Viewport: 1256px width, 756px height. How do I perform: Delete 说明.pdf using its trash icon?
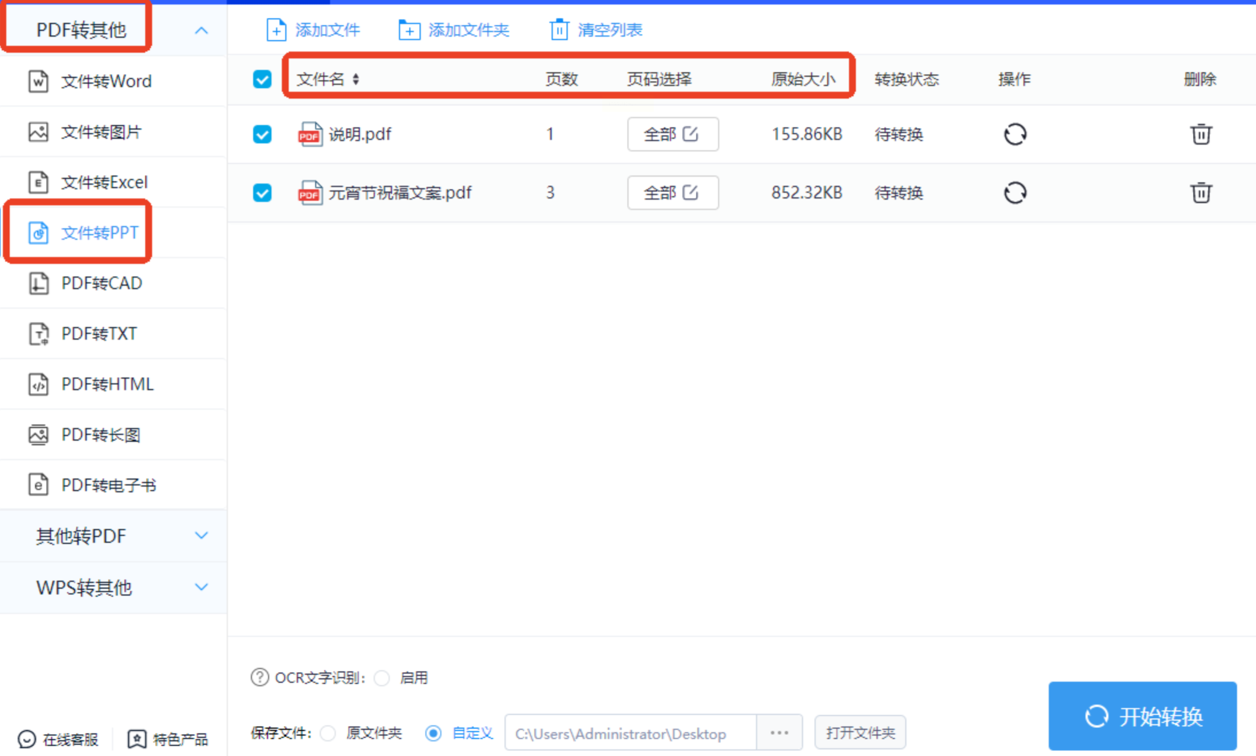(1200, 134)
